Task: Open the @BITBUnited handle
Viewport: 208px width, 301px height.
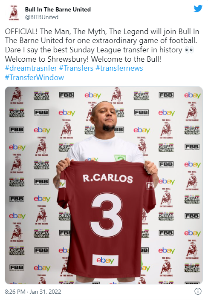Action: pos(42,17)
